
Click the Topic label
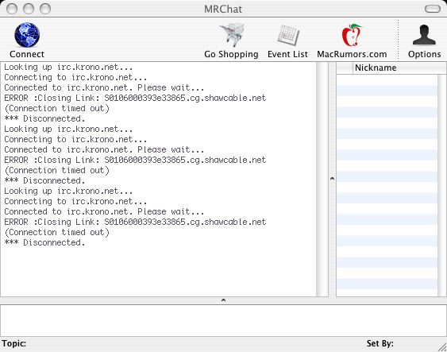click(x=14, y=343)
